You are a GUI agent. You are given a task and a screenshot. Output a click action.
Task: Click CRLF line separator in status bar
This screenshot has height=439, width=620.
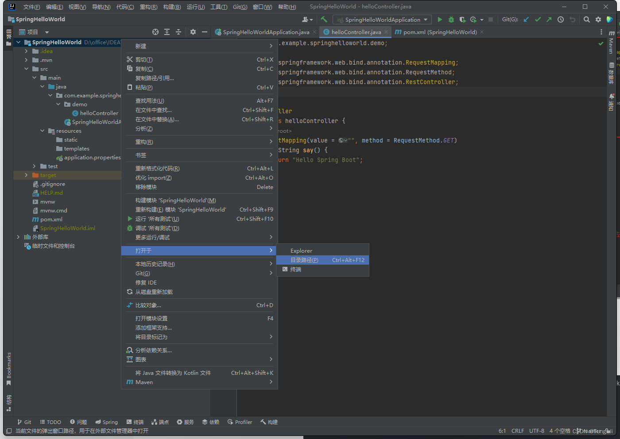[518, 431]
